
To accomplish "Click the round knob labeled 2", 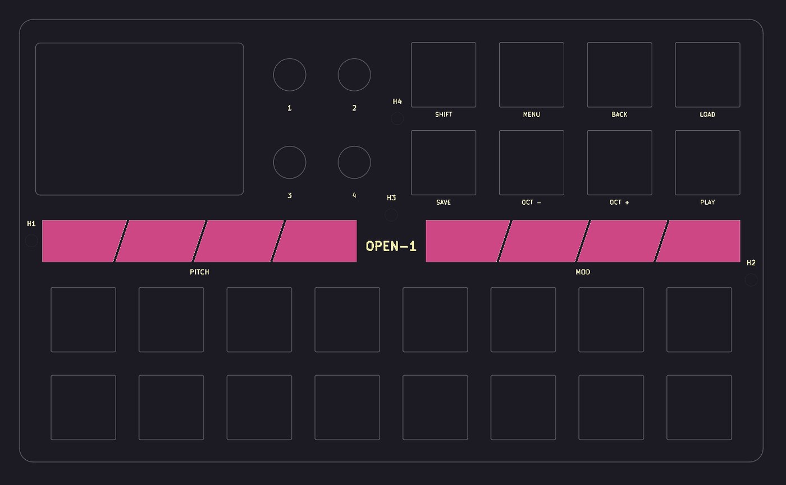I will pos(354,75).
